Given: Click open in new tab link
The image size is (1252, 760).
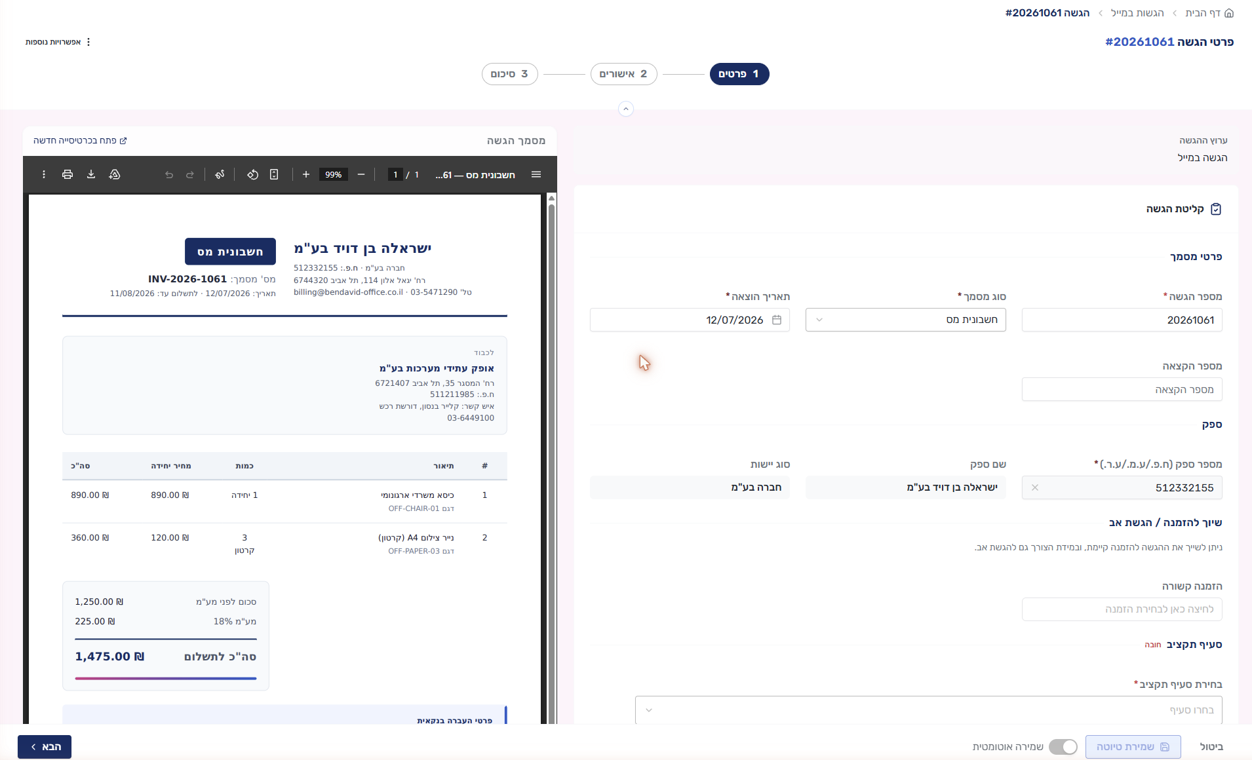Looking at the screenshot, I should click(x=80, y=140).
